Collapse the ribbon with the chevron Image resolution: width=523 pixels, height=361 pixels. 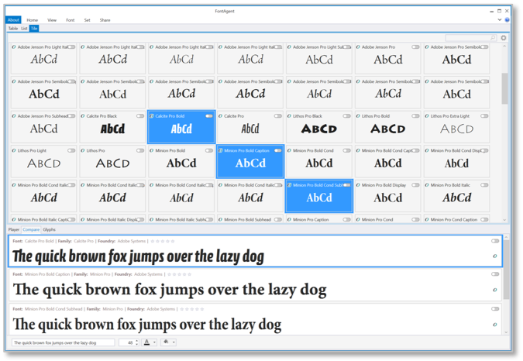click(x=499, y=19)
